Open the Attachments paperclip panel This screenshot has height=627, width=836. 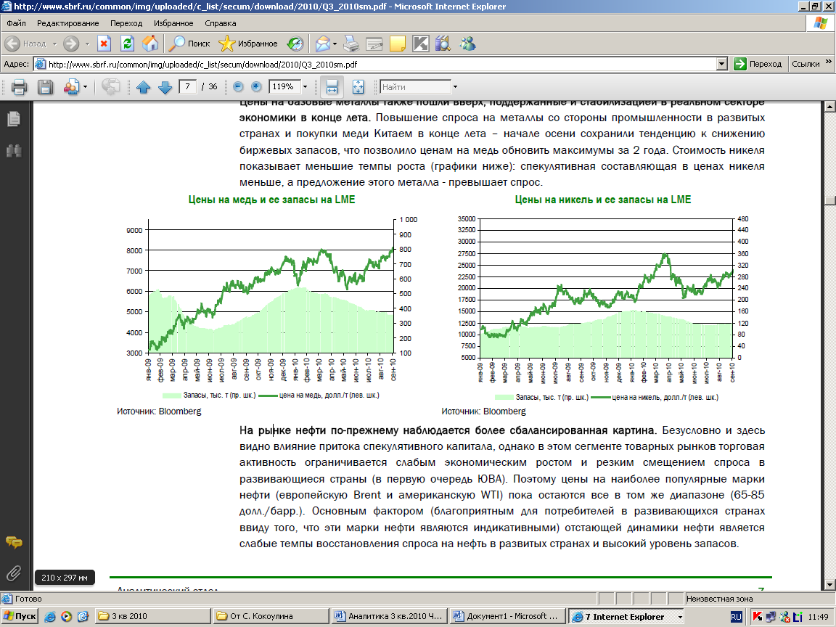[14, 573]
